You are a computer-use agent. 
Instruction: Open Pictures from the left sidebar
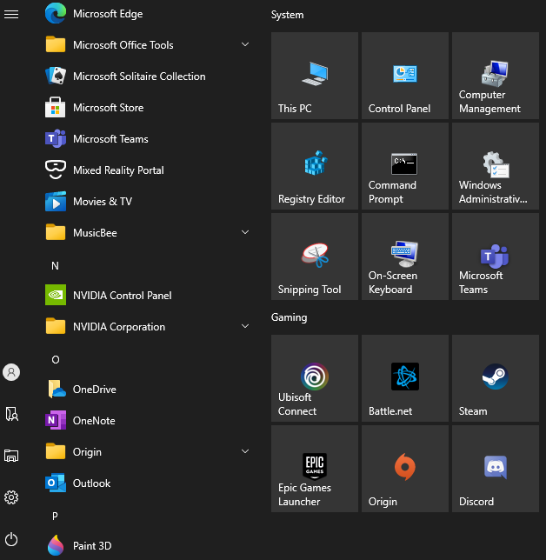coord(11,456)
